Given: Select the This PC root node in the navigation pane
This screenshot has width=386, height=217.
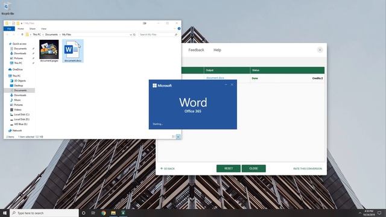Looking at the screenshot, I should coord(16,76).
